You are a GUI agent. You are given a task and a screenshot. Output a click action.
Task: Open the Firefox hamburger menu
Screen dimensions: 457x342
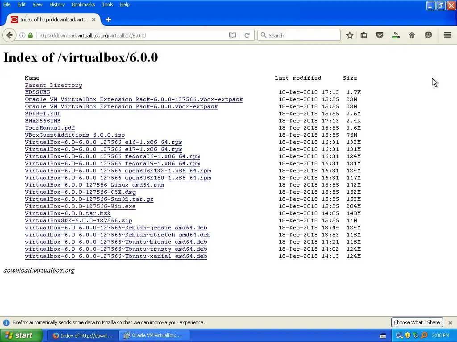[x=447, y=35]
